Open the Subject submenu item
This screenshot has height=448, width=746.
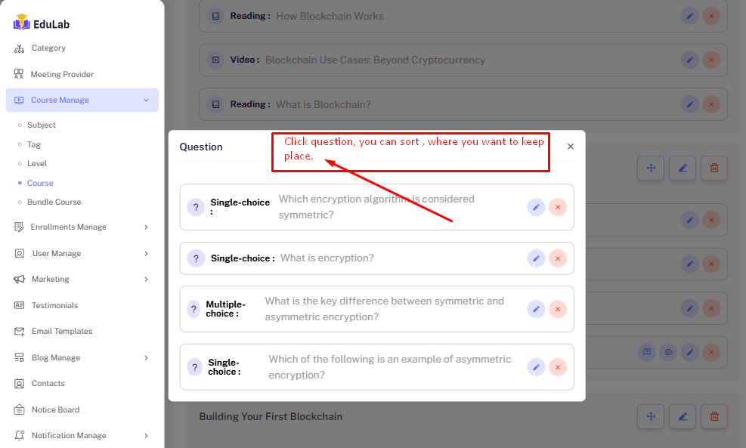tap(42, 125)
